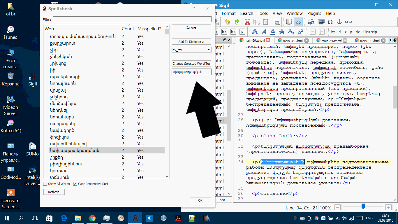The image size is (398, 224).
Task: Click the Cut scissors icon
Action: [247, 22]
